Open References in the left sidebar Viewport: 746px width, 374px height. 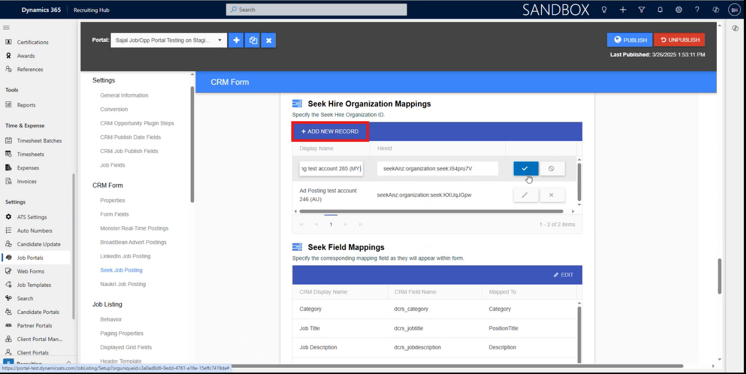(x=30, y=69)
